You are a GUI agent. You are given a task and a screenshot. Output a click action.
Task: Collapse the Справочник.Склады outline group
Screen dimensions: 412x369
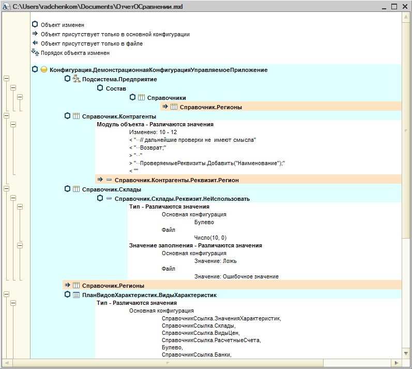pyautogui.click(x=6, y=188)
